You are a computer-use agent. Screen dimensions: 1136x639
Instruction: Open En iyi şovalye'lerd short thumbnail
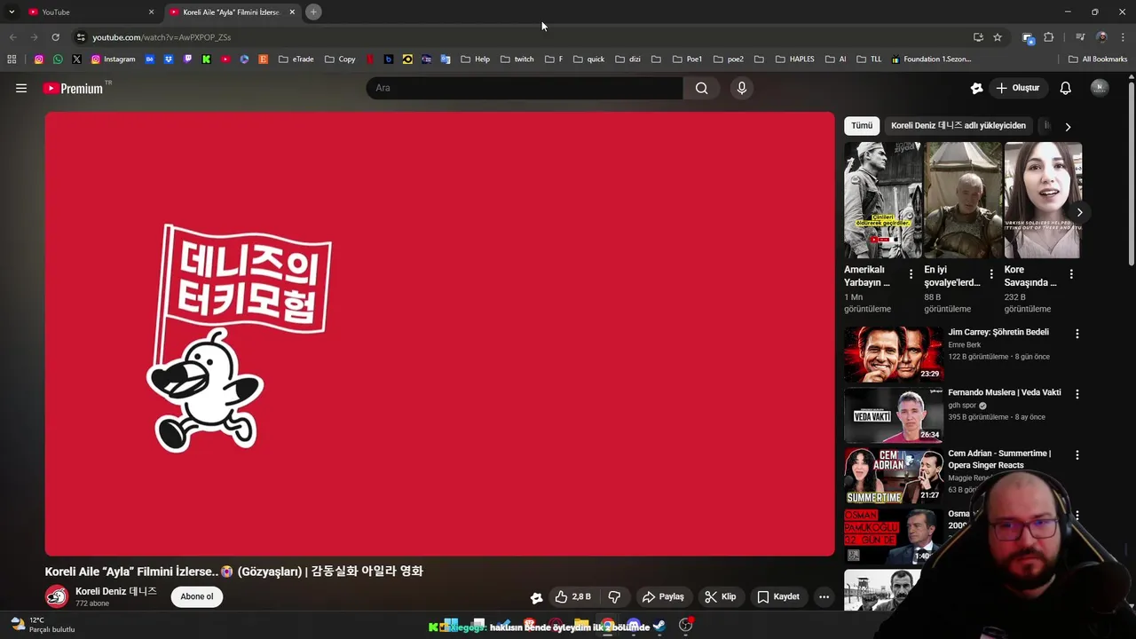pos(963,200)
